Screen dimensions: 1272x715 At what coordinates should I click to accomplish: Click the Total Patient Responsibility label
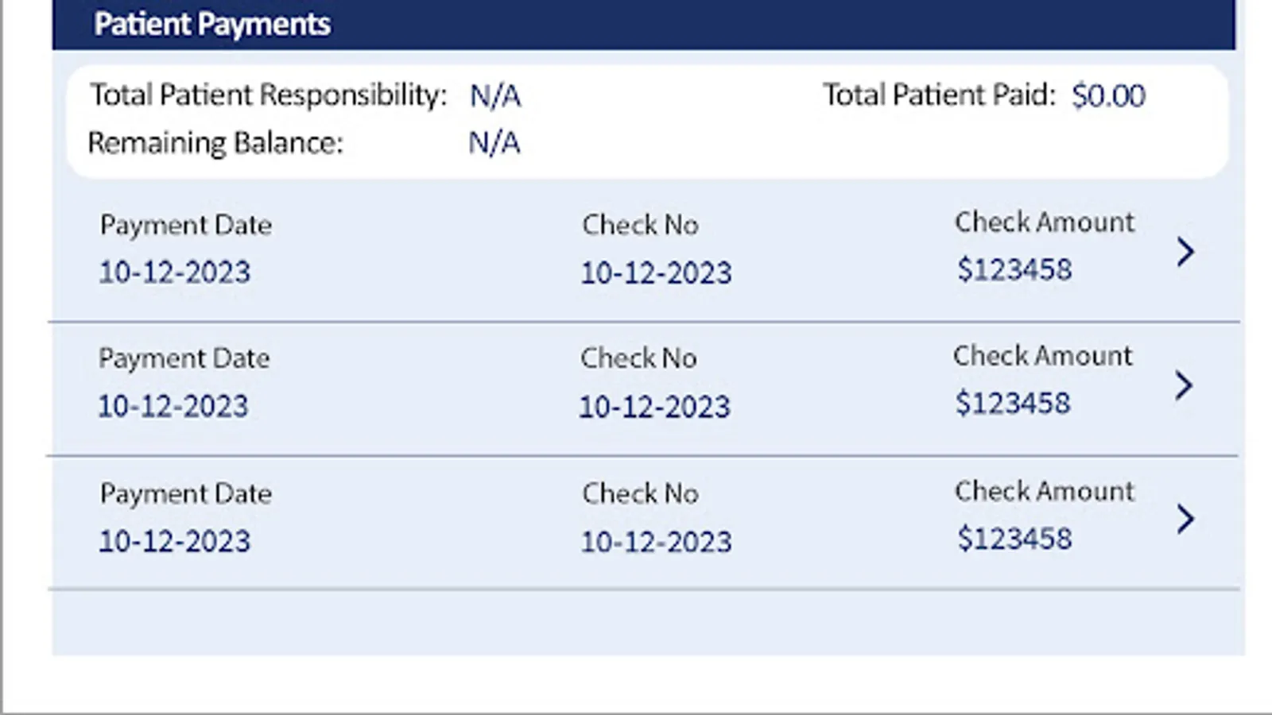pos(268,95)
